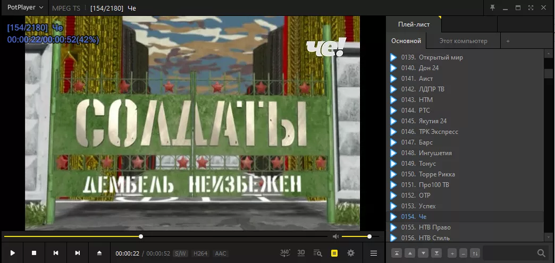Screen dimensions: 555x263
Task: Click play icon beside 0146. ТРК Экспресс
Action: tap(393, 132)
